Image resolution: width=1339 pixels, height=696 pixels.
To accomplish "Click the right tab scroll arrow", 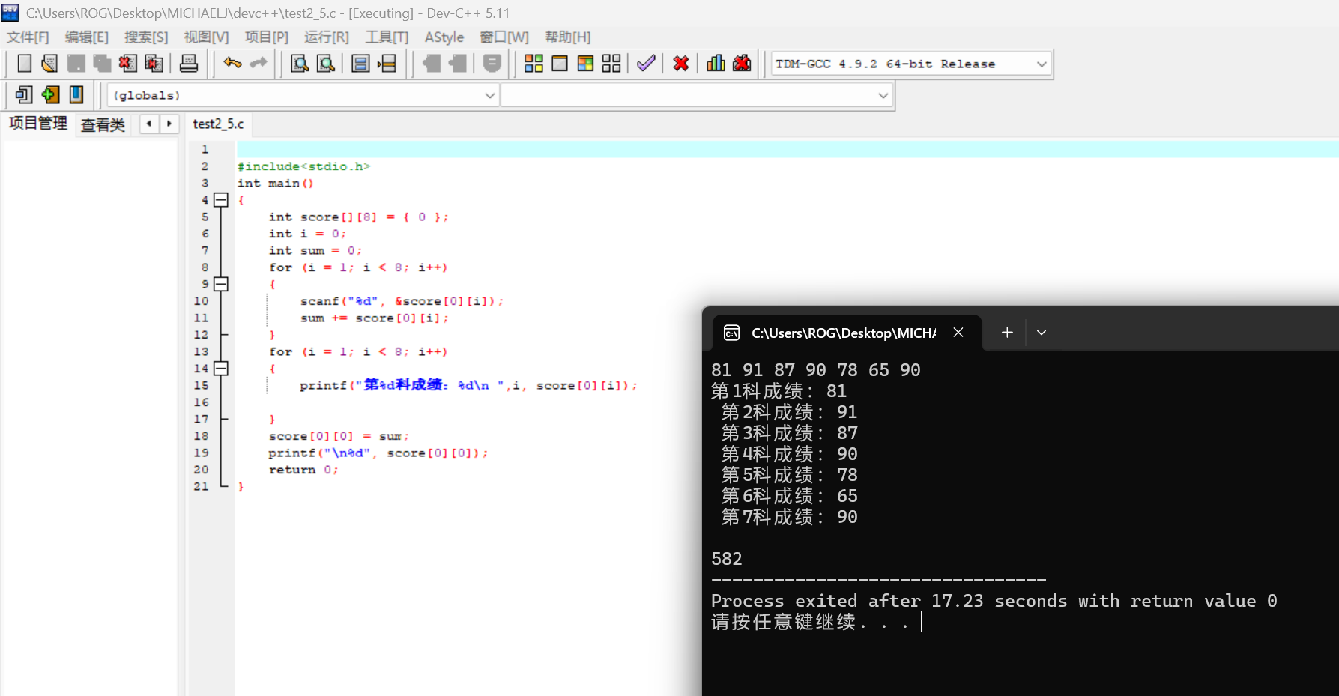I will pos(169,124).
